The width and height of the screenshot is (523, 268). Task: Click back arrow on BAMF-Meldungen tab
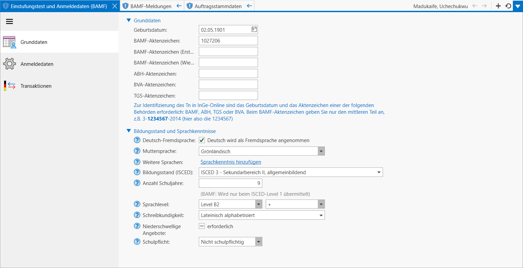(179, 6)
